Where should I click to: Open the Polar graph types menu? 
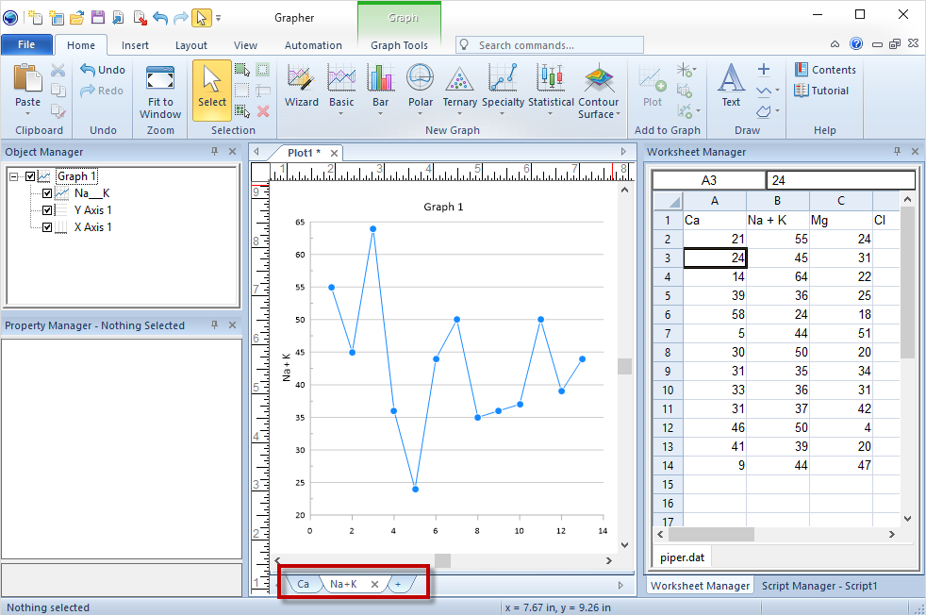[x=420, y=86]
